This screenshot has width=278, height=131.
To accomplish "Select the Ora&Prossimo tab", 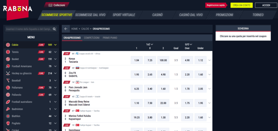I will tap(72, 38).
